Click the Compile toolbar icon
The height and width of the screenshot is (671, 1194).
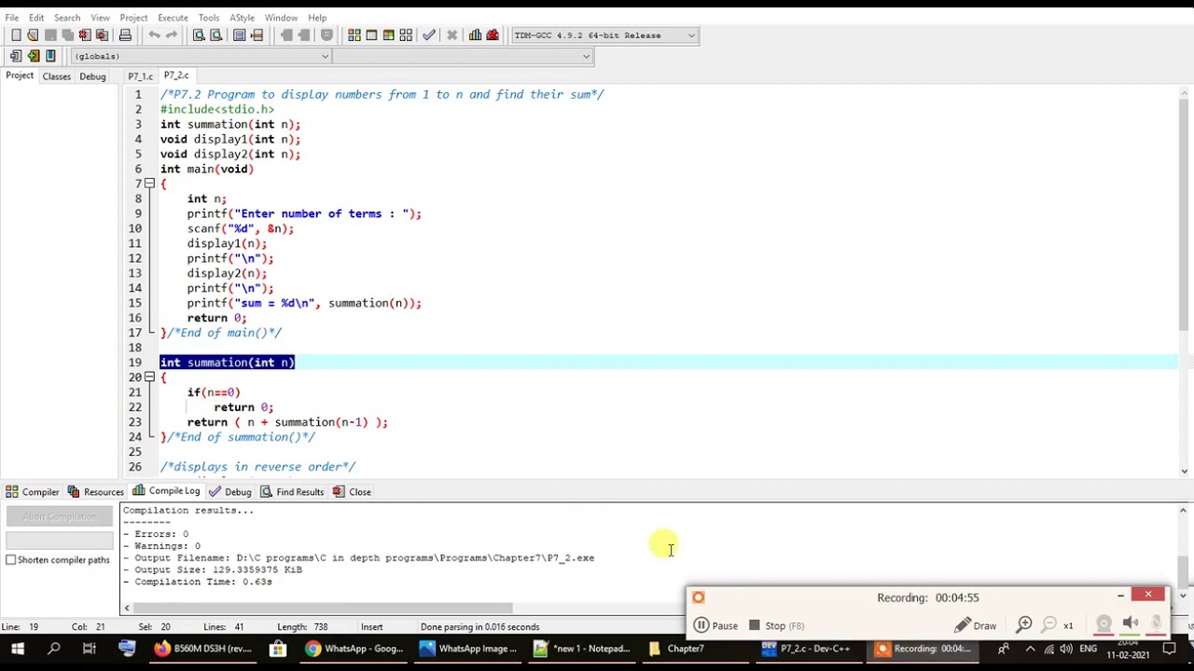point(354,35)
